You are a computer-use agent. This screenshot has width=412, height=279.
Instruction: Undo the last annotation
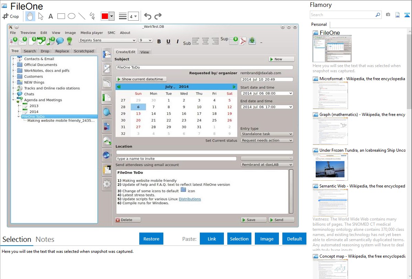(x=148, y=16)
